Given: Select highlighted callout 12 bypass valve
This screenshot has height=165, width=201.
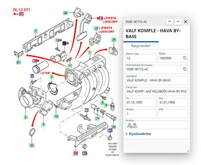Looking at the screenshot, I should [x=64, y=43].
